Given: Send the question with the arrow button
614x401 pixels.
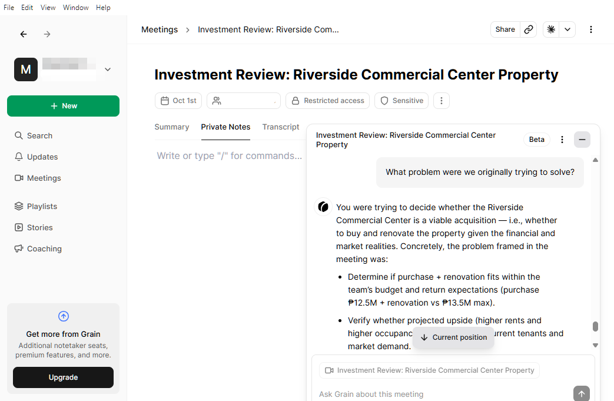Looking at the screenshot, I should [x=582, y=393].
